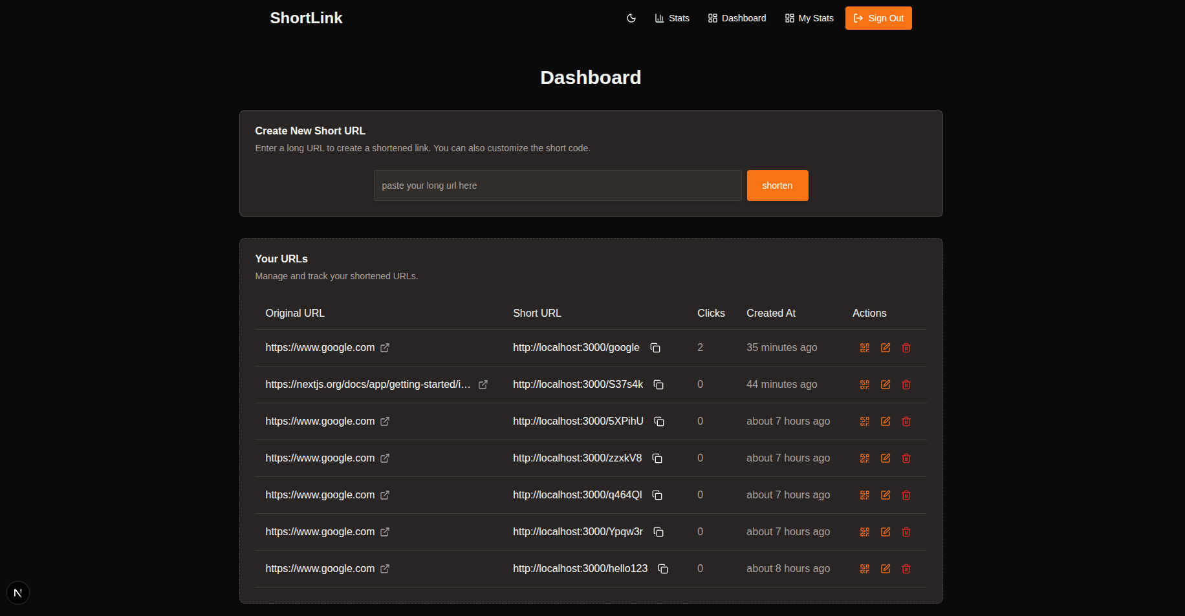
Task: Open the Stats page
Action: point(672,18)
